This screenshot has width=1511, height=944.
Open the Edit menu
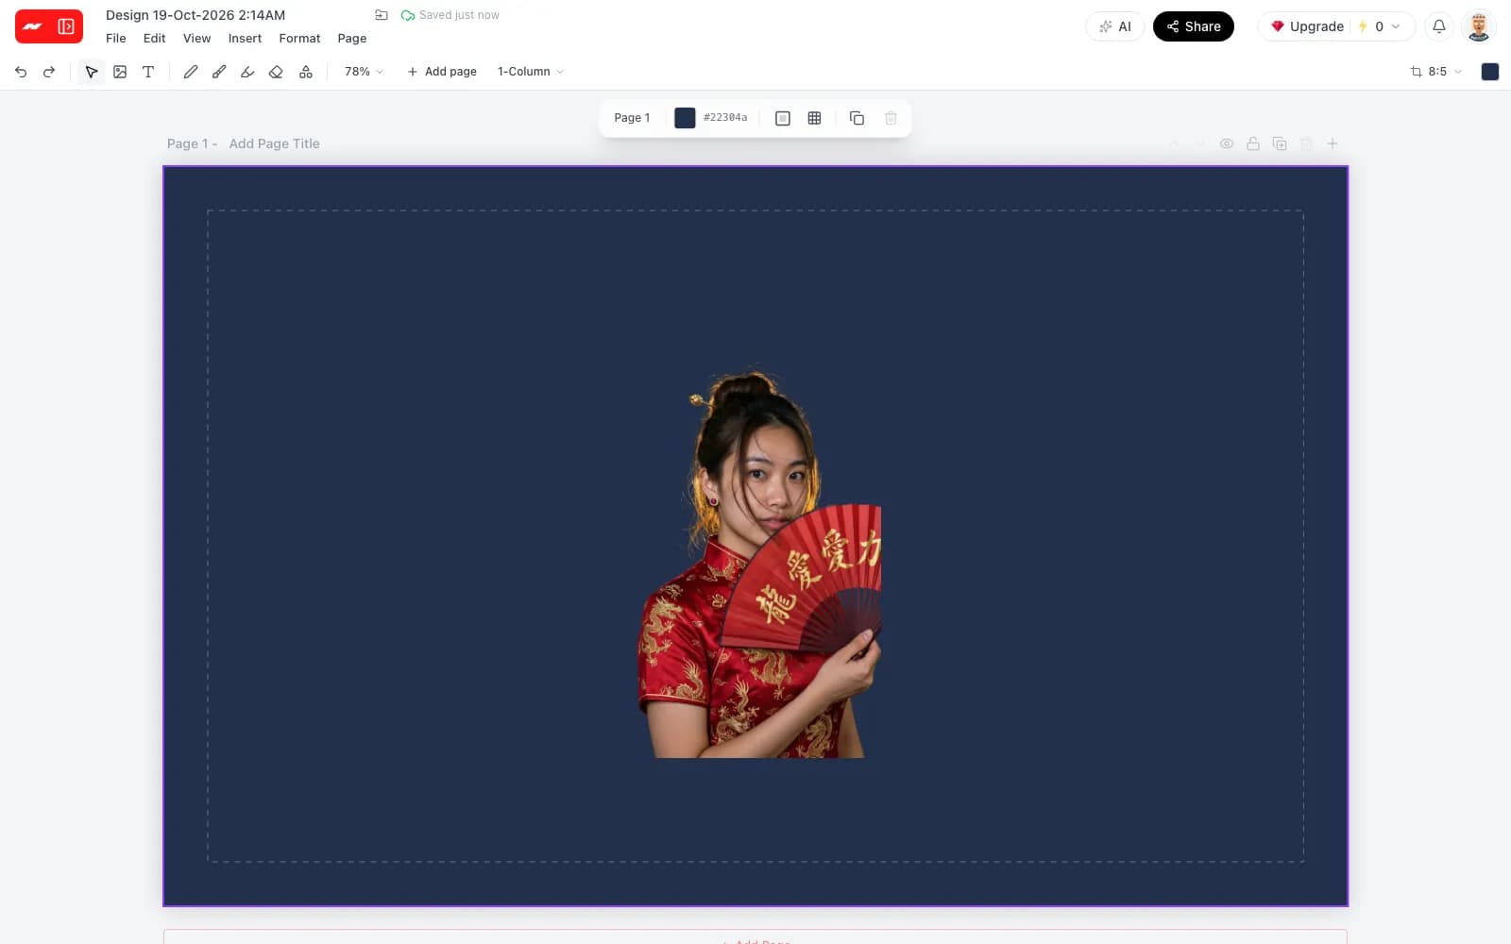[x=154, y=39]
